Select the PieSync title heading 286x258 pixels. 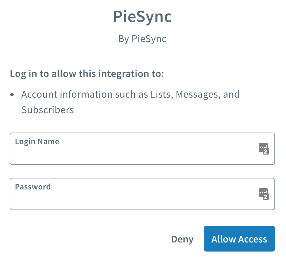142,16
